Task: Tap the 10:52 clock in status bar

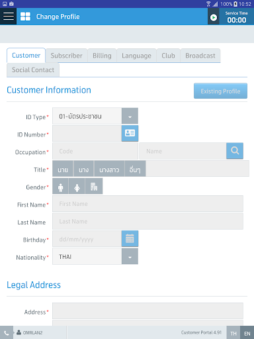Action: pos(245,4)
